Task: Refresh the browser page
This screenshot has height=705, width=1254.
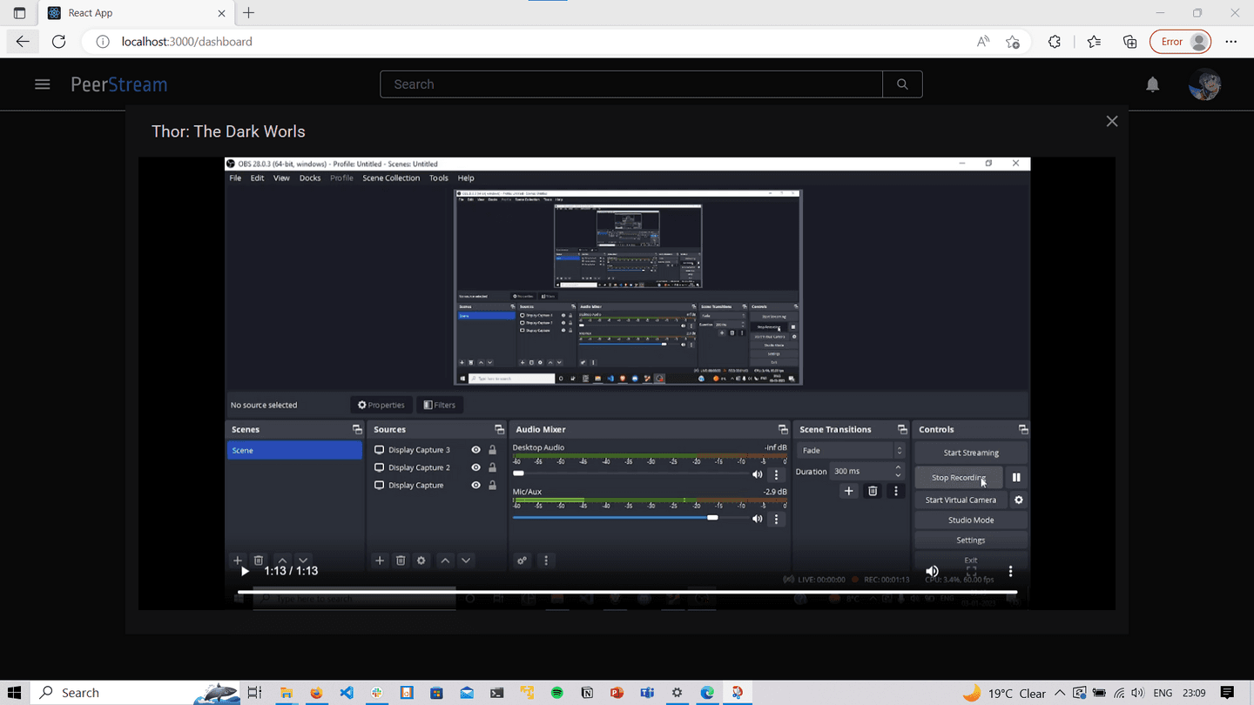Action: [x=59, y=41]
